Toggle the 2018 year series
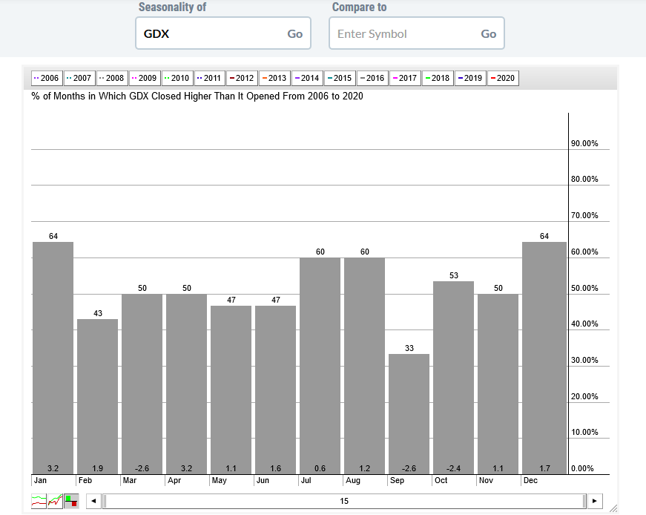 click(x=437, y=78)
